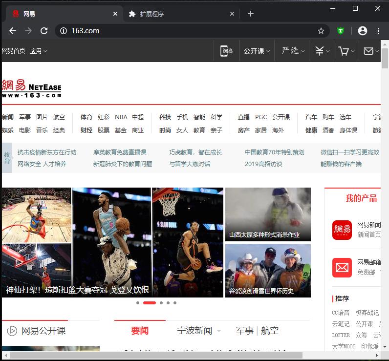Screen dimensions: 389x361
Task: Open the 直播 navigation link
Action: 244,117
